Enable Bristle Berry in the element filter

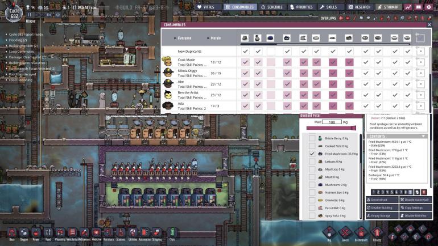point(311,138)
